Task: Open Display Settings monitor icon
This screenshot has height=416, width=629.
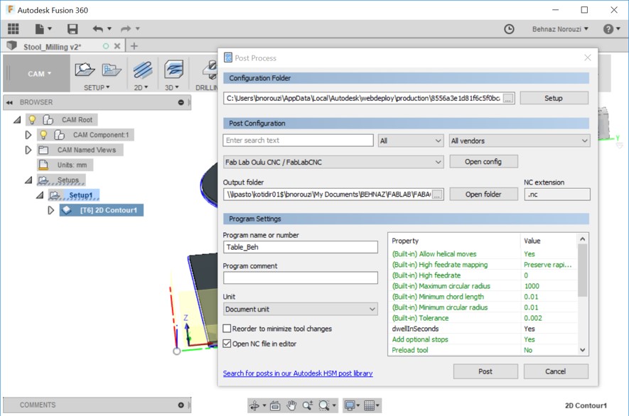Action: coord(350,405)
